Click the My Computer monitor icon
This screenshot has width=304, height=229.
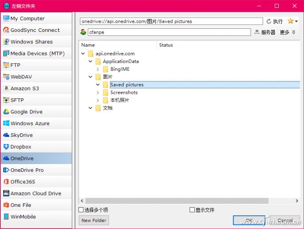(x=6, y=19)
